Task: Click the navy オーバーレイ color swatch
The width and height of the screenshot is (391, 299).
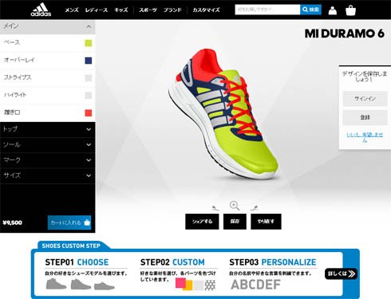Action: [x=89, y=61]
